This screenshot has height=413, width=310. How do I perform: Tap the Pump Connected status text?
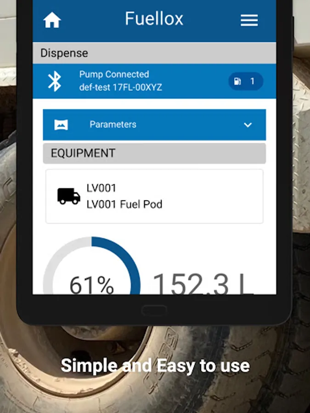pyautogui.click(x=114, y=74)
